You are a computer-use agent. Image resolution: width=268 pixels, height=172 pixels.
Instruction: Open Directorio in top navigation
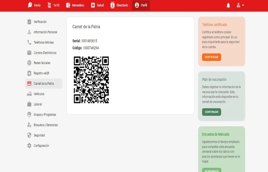tap(119, 5)
